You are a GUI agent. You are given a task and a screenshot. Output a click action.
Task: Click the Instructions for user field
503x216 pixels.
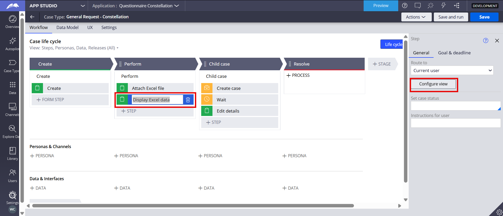(x=456, y=123)
